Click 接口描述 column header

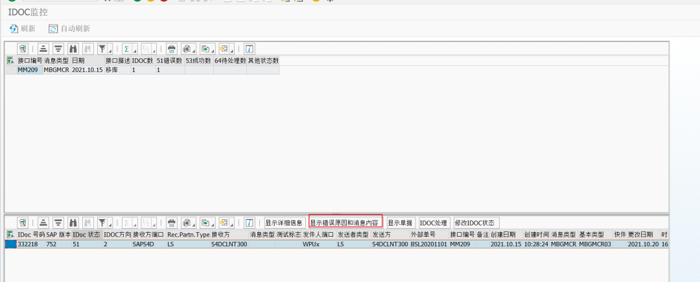tap(117, 60)
